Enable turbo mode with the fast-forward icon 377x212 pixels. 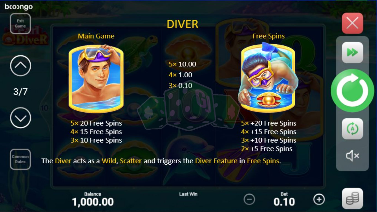[352, 52]
